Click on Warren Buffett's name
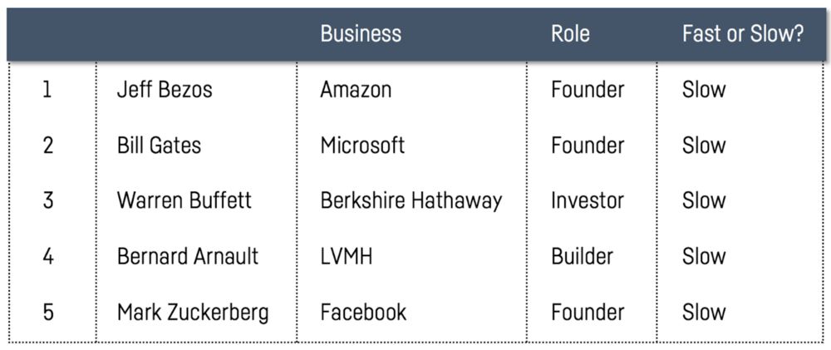 point(184,201)
